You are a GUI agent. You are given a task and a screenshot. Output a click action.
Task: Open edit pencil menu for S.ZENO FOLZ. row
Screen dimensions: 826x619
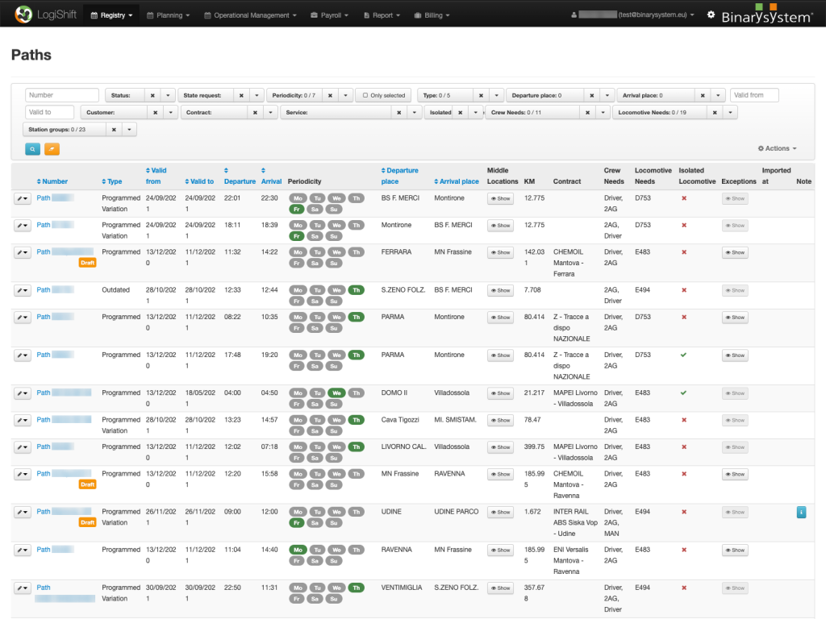tap(22, 290)
